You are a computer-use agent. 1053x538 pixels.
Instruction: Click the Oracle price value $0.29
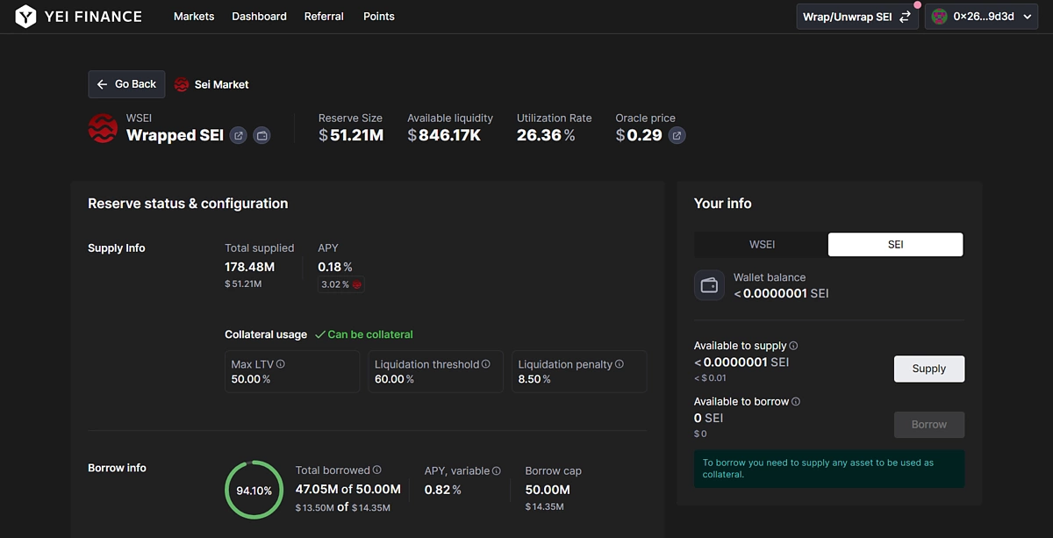click(639, 135)
